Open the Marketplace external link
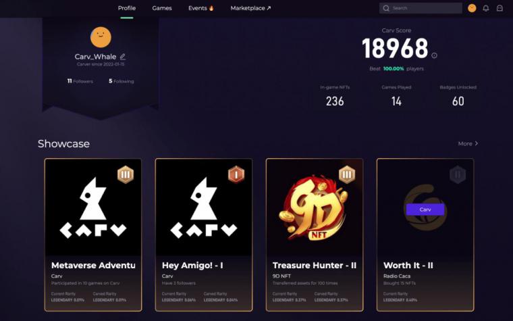Image resolution: width=513 pixels, height=321 pixels. (250, 8)
